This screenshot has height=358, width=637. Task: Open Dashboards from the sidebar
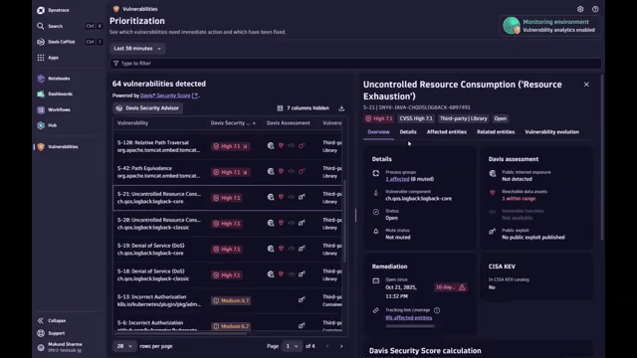click(60, 93)
